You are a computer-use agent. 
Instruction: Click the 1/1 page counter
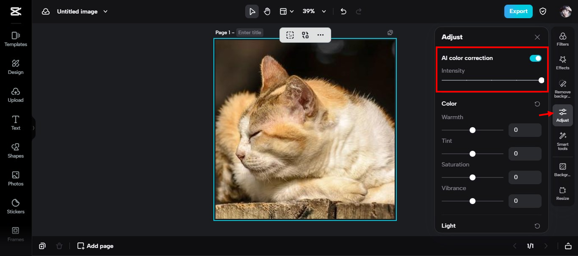tap(530, 246)
